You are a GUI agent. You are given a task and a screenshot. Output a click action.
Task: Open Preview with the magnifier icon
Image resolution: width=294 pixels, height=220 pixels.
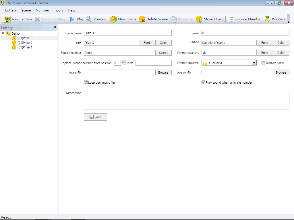(x=89, y=19)
